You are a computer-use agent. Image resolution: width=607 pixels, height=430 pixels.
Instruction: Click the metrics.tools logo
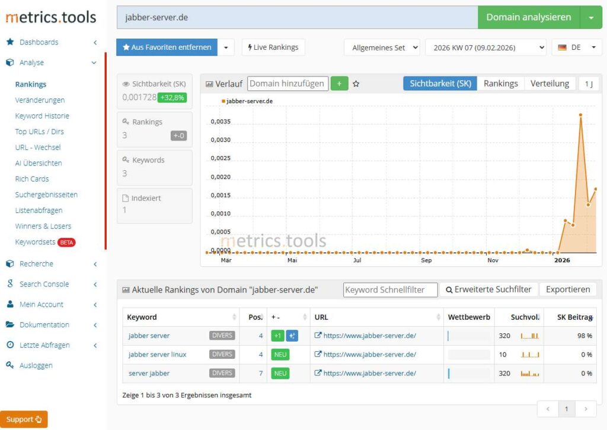coord(50,17)
